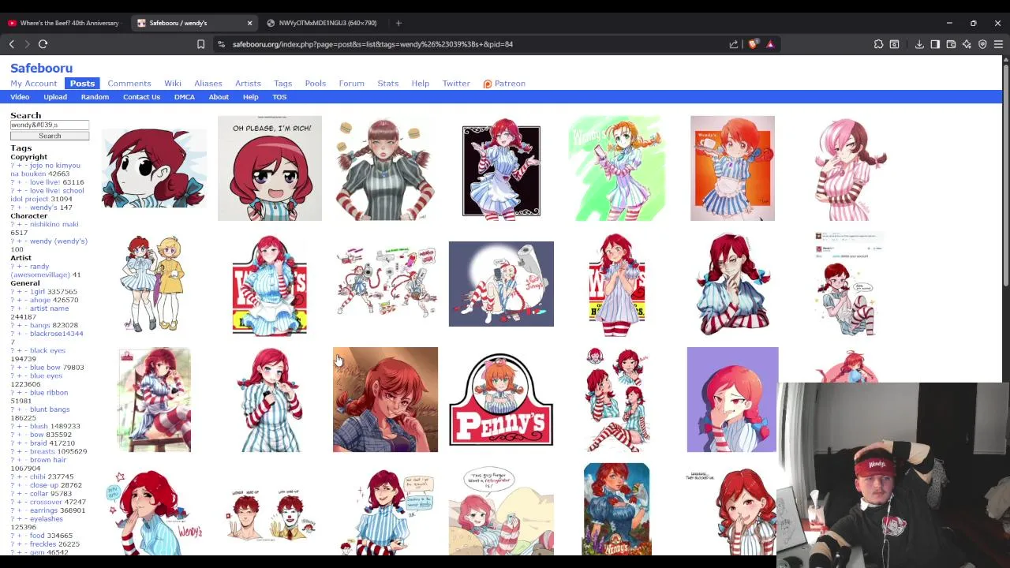Select Video in the blue submenu
Image resolution: width=1010 pixels, height=568 pixels.
click(x=20, y=97)
